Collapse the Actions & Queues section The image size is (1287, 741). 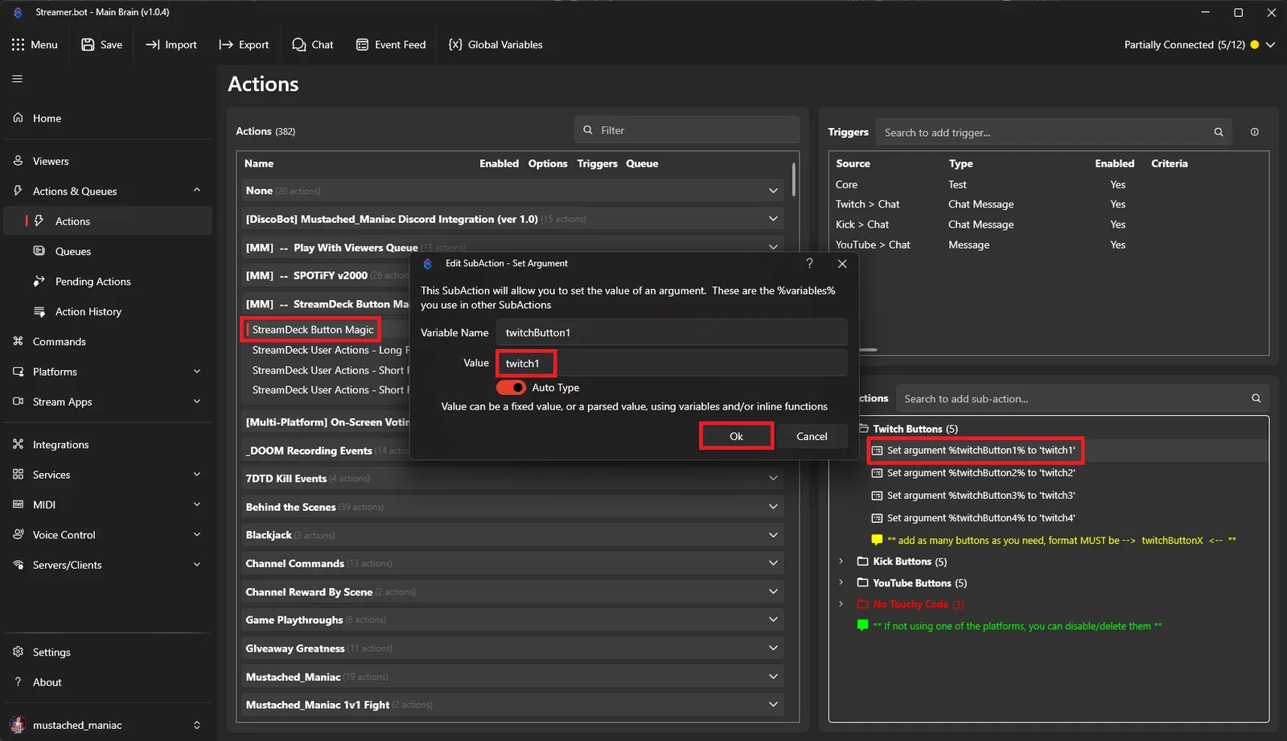(x=197, y=191)
